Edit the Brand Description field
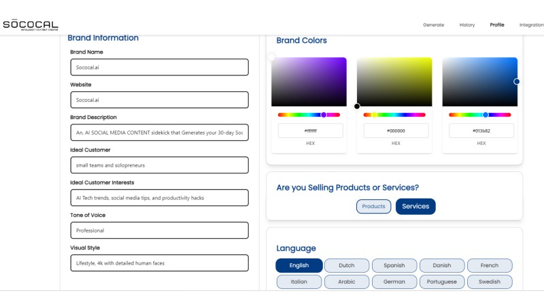This screenshot has height=306, width=544. (x=159, y=132)
